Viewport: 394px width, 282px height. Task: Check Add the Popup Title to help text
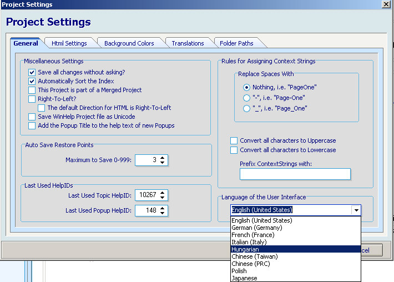tap(32, 125)
